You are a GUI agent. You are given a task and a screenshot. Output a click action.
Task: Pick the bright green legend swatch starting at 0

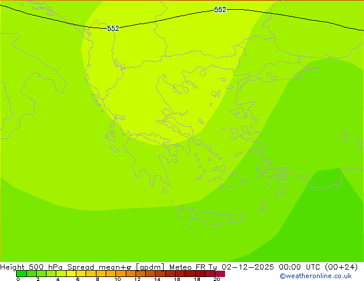[21, 274]
